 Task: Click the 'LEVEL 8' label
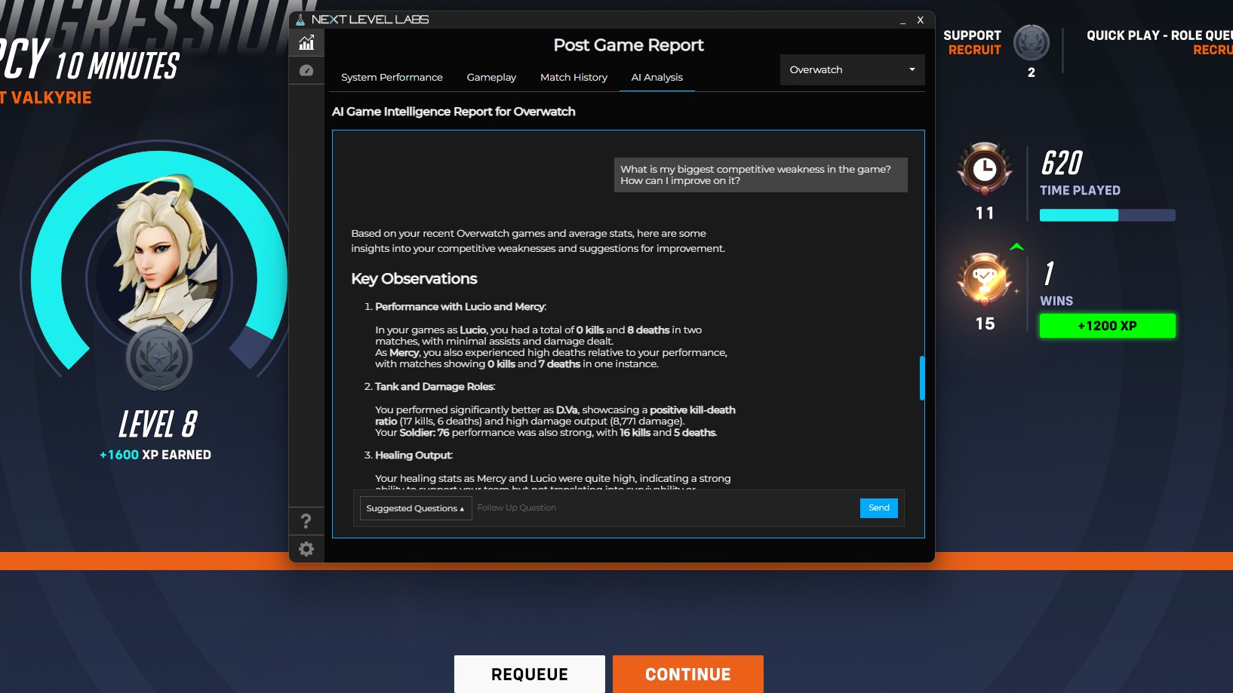pos(158,425)
